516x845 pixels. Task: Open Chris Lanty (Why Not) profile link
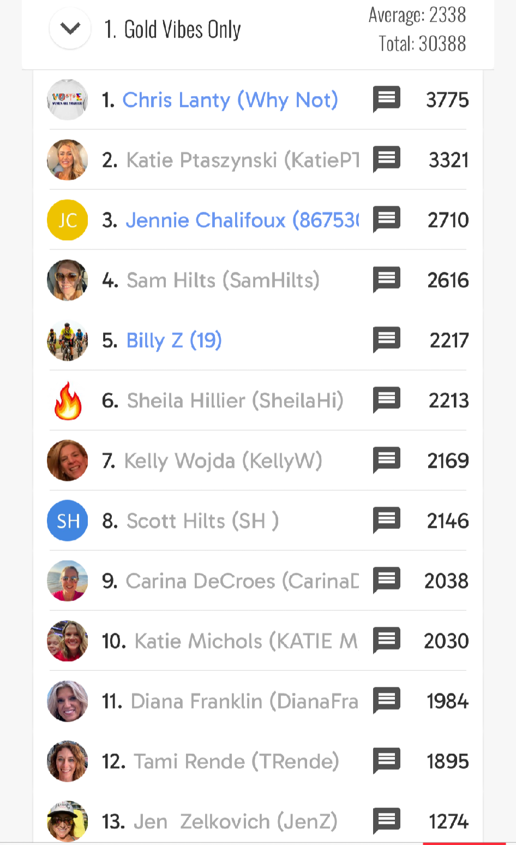(x=230, y=100)
